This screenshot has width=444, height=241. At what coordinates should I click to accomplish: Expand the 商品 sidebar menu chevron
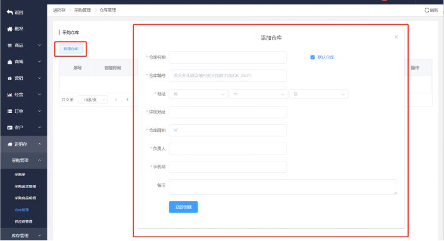point(39,45)
